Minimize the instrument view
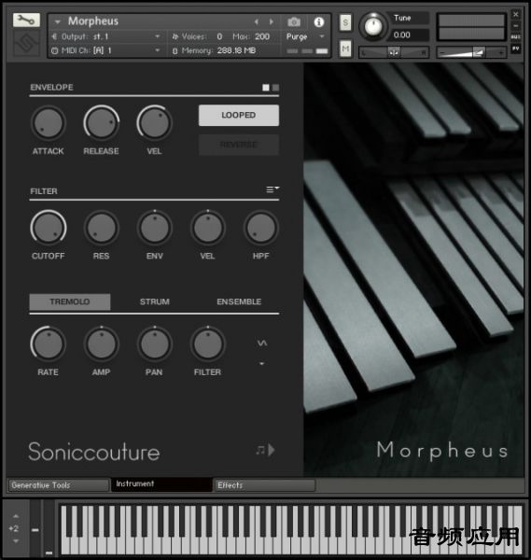 click(x=516, y=26)
